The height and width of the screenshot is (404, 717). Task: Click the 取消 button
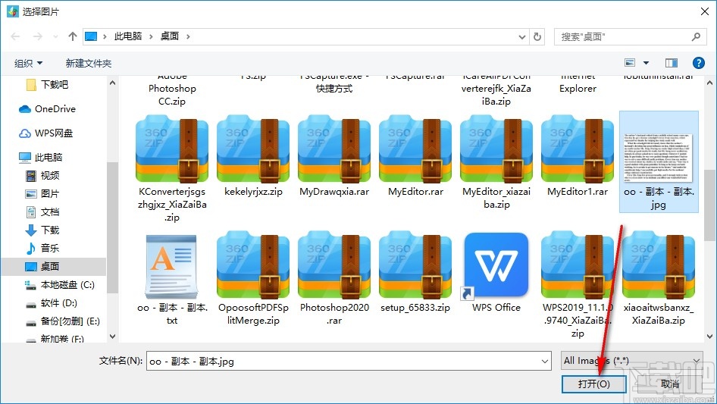point(670,384)
